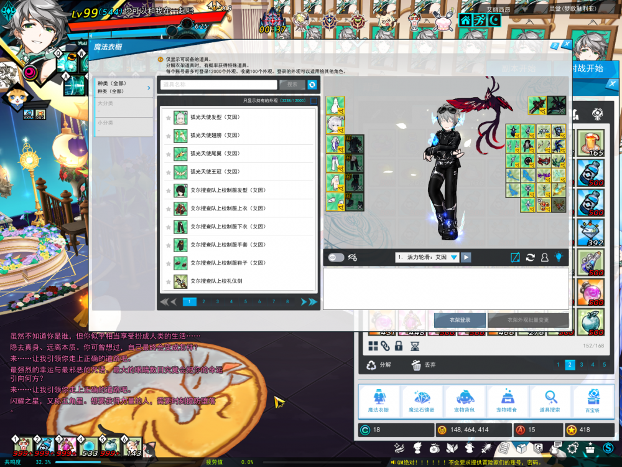
Task: Open 道具搜索 item search
Action: (x=550, y=400)
